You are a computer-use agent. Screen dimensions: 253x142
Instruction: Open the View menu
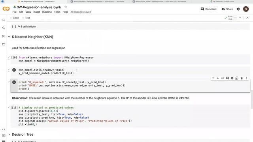click(28, 12)
